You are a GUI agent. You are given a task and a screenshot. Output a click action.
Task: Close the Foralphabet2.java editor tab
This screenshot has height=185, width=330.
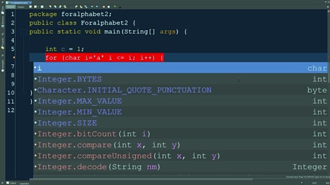30,3
